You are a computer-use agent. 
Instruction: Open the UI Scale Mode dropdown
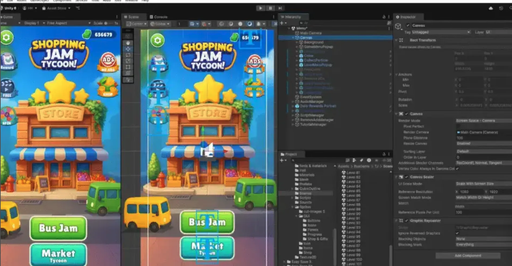(x=484, y=184)
